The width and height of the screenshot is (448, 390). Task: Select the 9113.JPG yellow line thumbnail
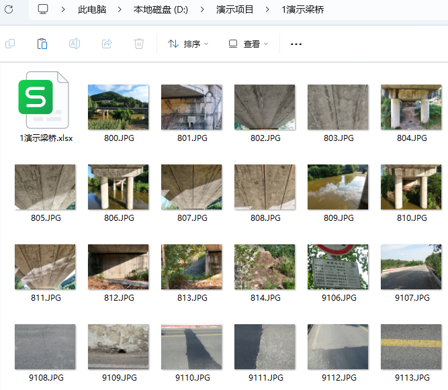pos(411,346)
